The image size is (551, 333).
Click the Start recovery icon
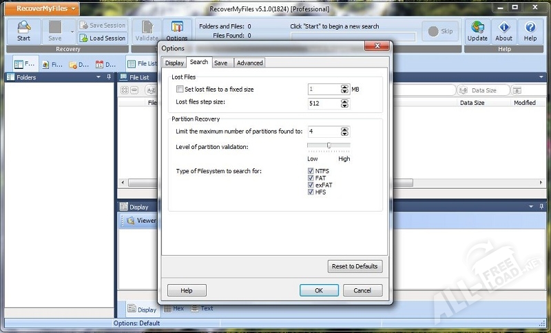[x=23, y=28]
